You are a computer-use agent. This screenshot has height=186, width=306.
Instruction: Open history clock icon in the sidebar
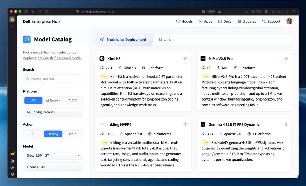(12, 167)
